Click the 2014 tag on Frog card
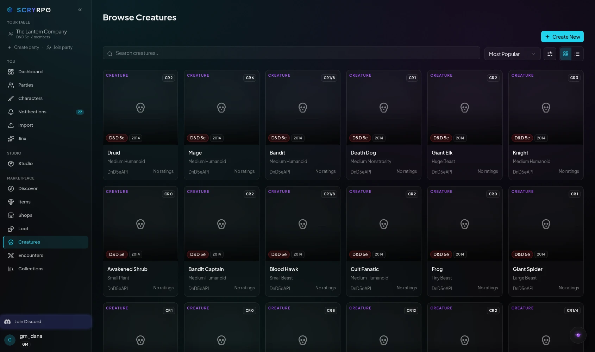The image size is (595, 352). click(460, 254)
